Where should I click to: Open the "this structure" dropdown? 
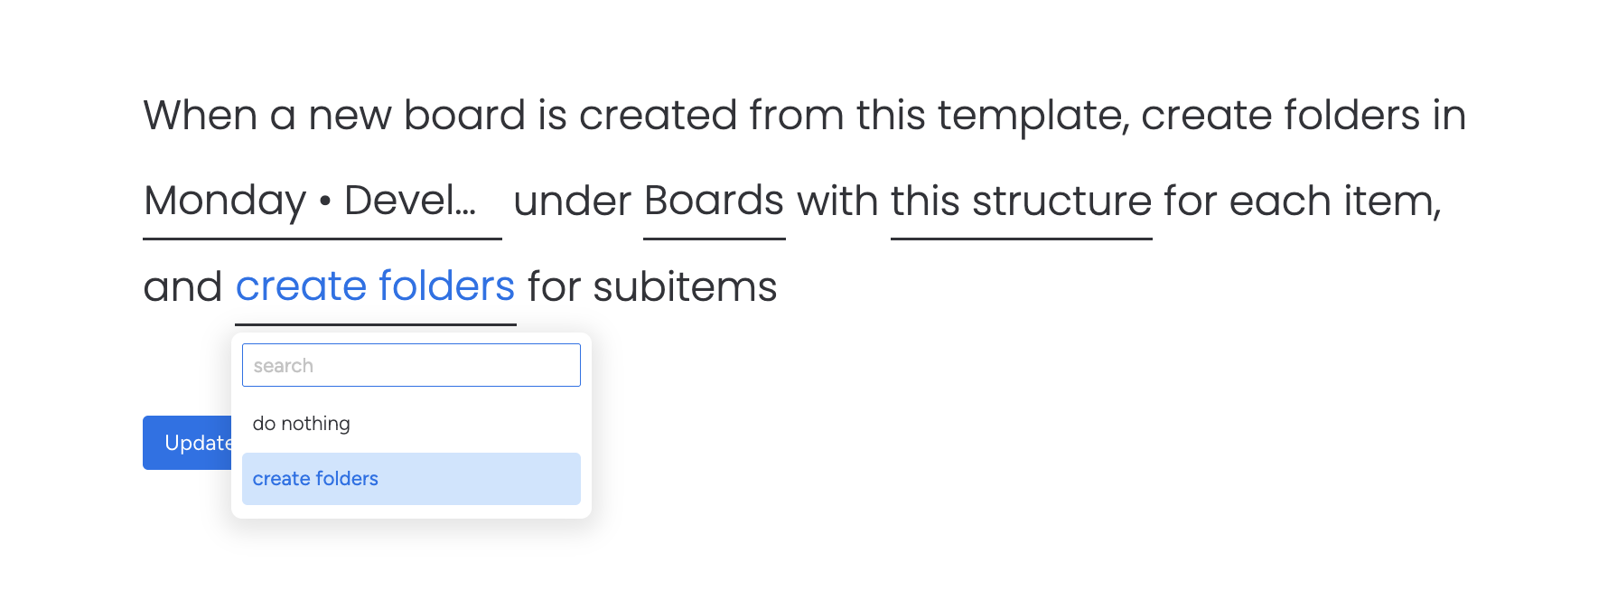[x=1021, y=201]
